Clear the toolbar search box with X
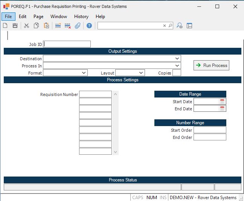Screen dimensions: 244x201 [x=165, y=26]
